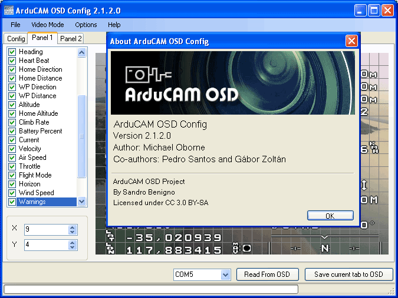This screenshot has width=398, height=298.
Task: Uncheck the Heading checkbox
Action: pos(12,52)
